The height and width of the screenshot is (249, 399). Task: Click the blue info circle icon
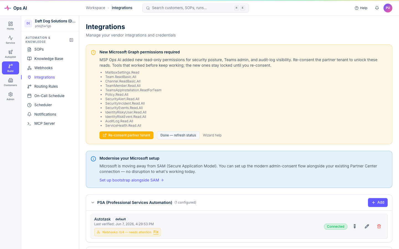click(93, 159)
